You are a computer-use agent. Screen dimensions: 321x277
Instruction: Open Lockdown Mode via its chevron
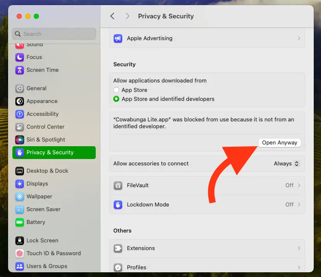(x=299, y=204)
